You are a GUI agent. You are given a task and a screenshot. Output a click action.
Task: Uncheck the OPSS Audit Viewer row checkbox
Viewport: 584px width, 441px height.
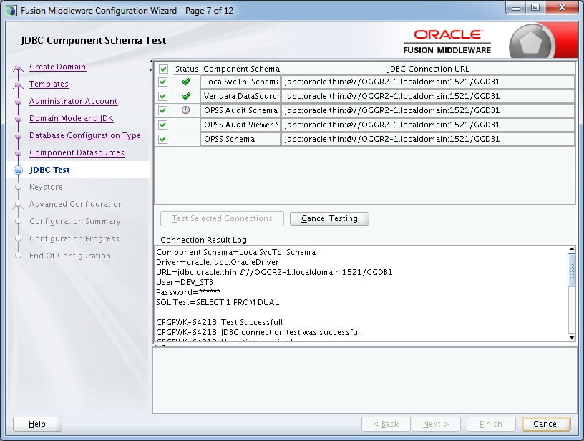tap(163, 125)
